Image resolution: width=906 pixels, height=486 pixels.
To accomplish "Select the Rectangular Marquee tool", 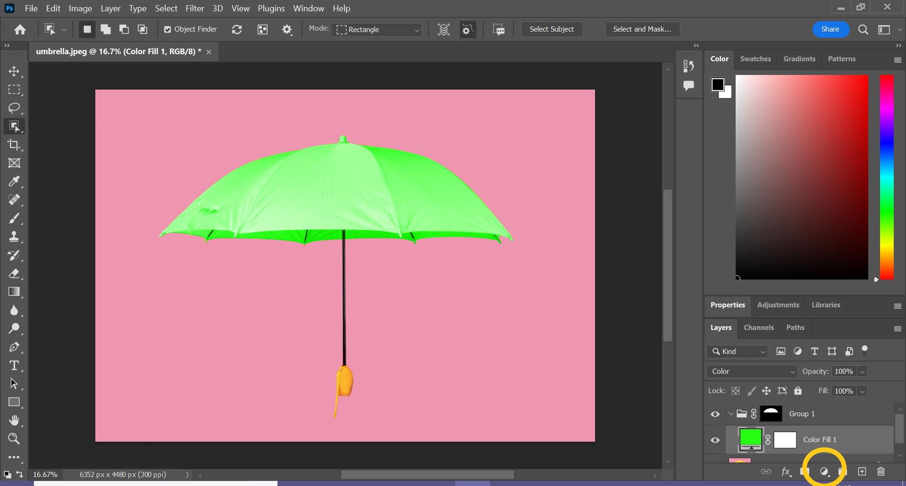I will click(x=14, y=90).
